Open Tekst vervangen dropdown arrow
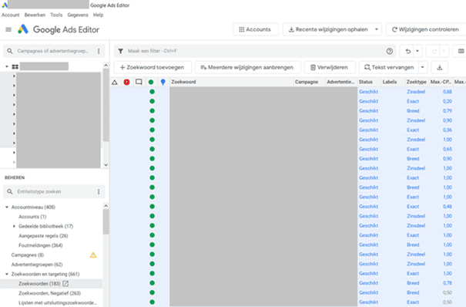 point(422,68)
